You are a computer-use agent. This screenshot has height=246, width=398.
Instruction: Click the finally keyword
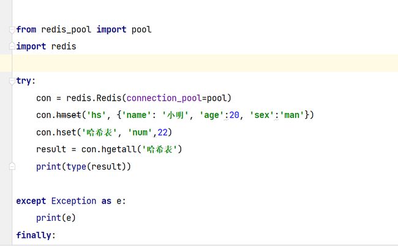click(34, 235)
